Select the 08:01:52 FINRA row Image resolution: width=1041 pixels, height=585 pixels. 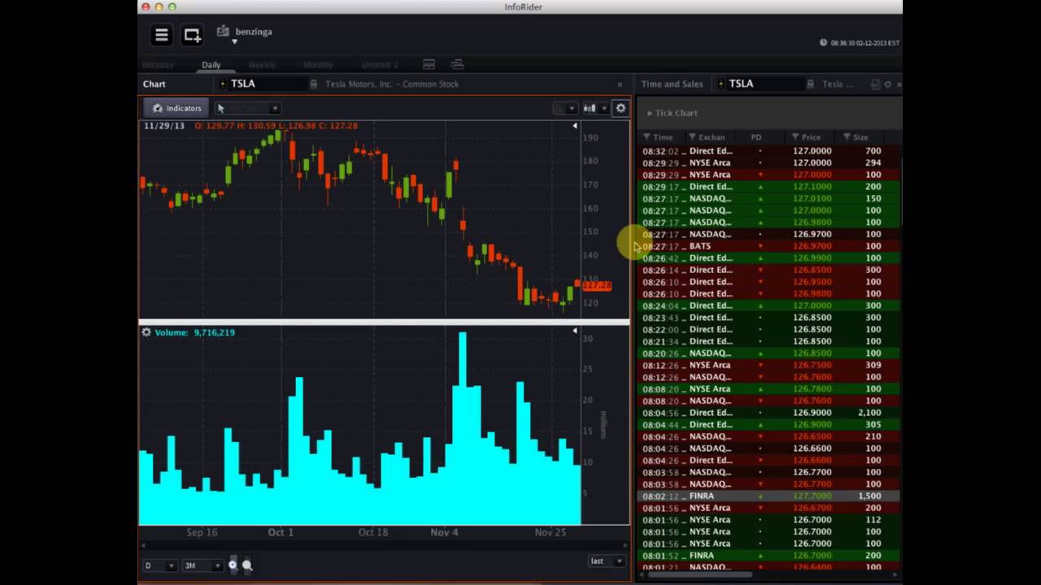pos(769,556)
